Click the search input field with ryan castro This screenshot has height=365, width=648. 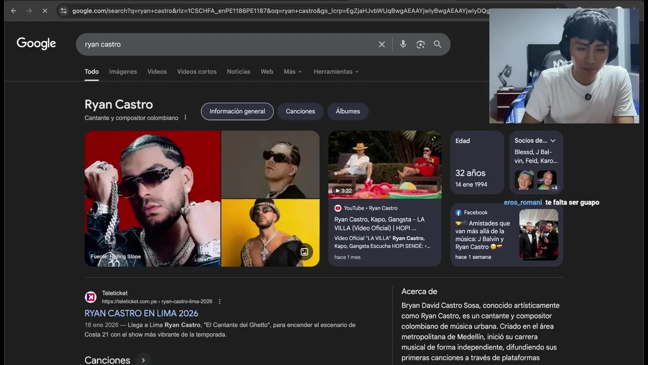pos(228,45)
